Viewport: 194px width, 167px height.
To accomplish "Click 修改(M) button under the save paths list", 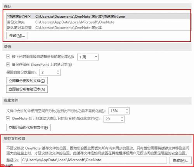I will [17, 36].
